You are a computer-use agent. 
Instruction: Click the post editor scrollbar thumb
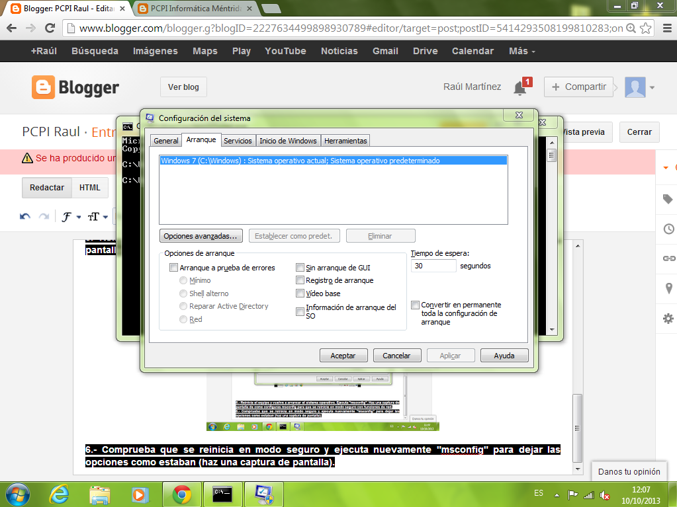577,428
